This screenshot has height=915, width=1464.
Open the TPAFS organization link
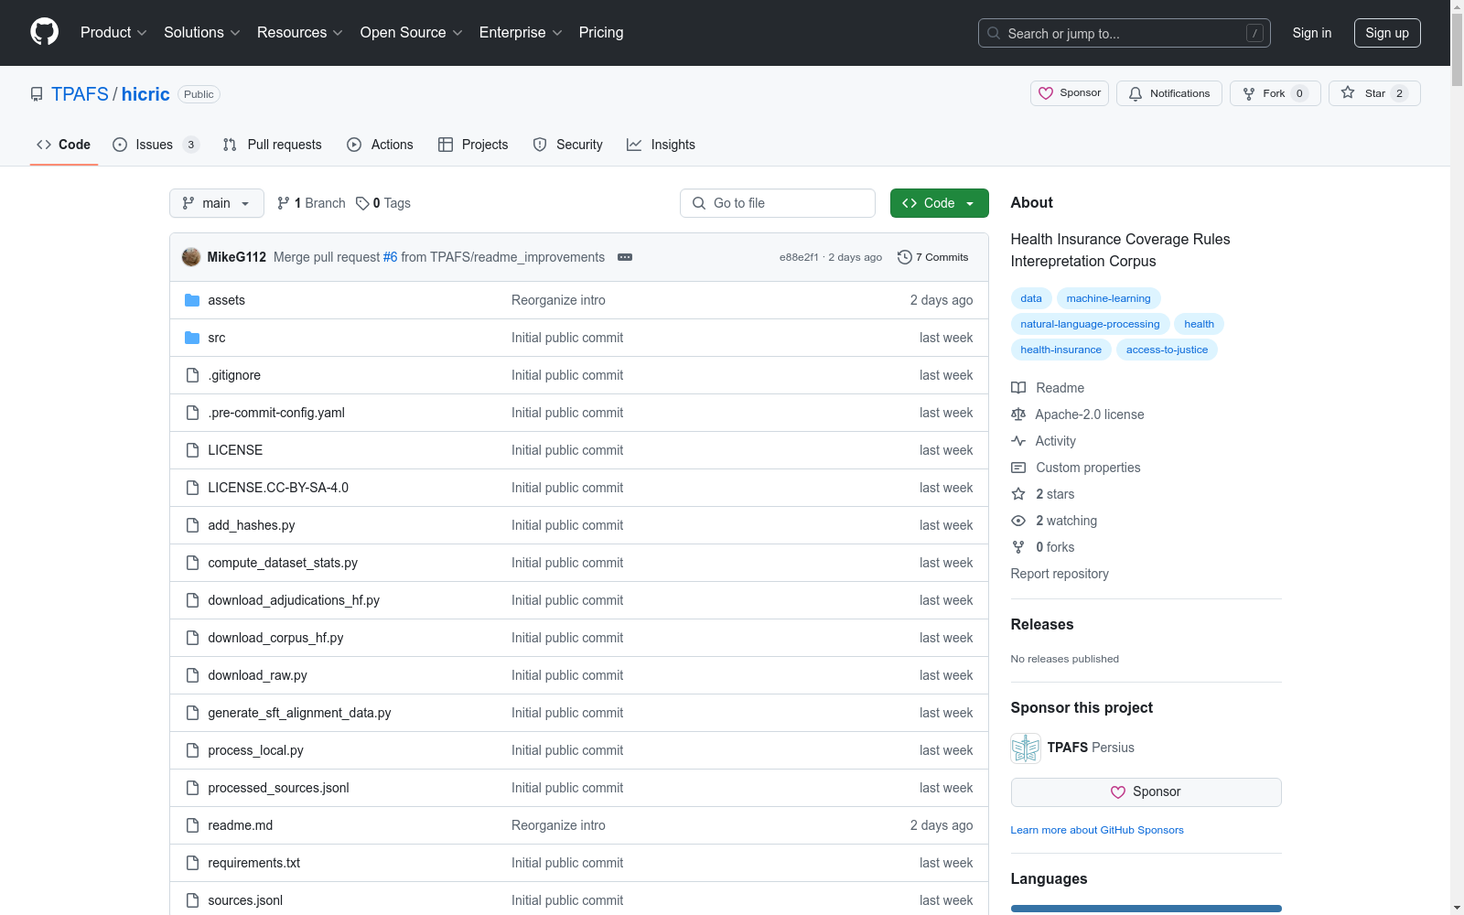pyautogui.click(x=80, y=94)
